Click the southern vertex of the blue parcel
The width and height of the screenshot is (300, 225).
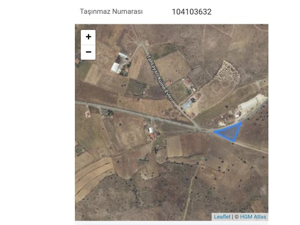tap(234, 142)
